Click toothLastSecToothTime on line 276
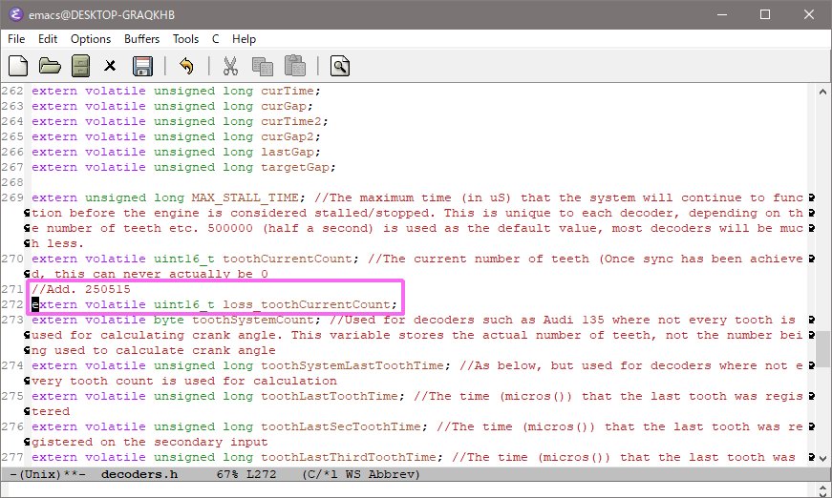Viewport: 832px width, 498px height. click(341, 427)
